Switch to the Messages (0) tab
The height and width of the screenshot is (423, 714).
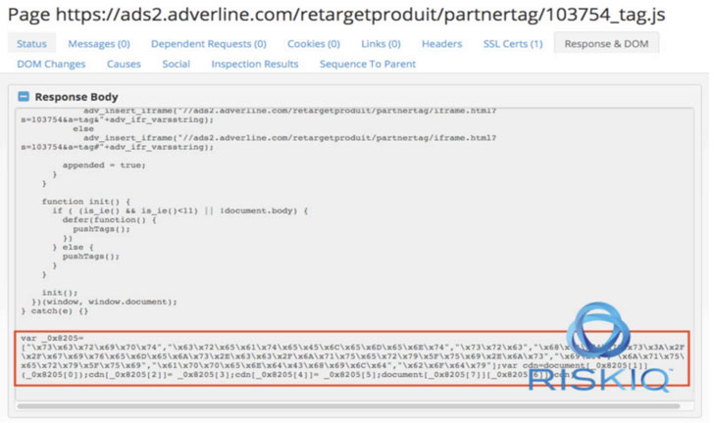98,44
